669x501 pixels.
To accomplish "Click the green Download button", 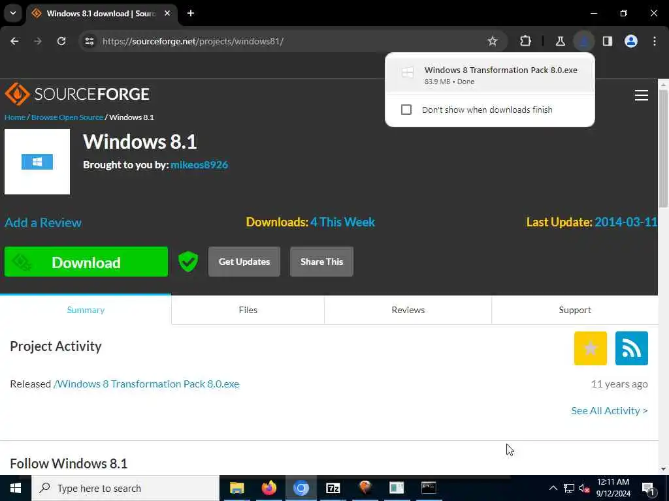I will (86, 262).
